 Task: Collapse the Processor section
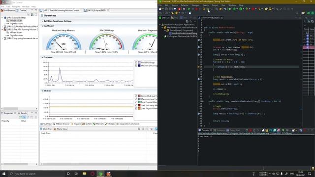click(42, 58)
